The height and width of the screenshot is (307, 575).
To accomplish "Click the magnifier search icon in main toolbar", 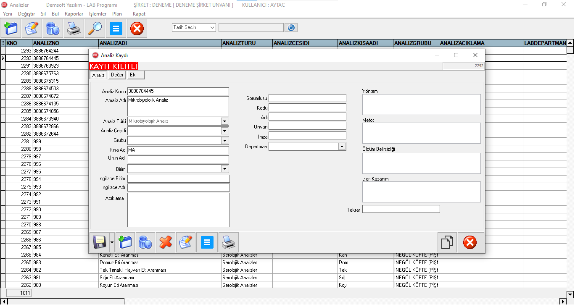I will 95,29.
